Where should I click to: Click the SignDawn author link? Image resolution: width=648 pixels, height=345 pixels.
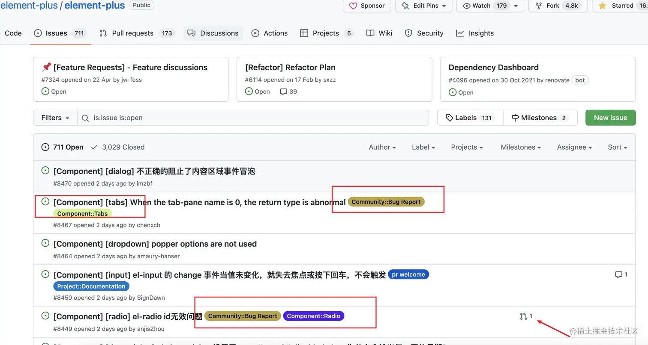pos(151,298)
